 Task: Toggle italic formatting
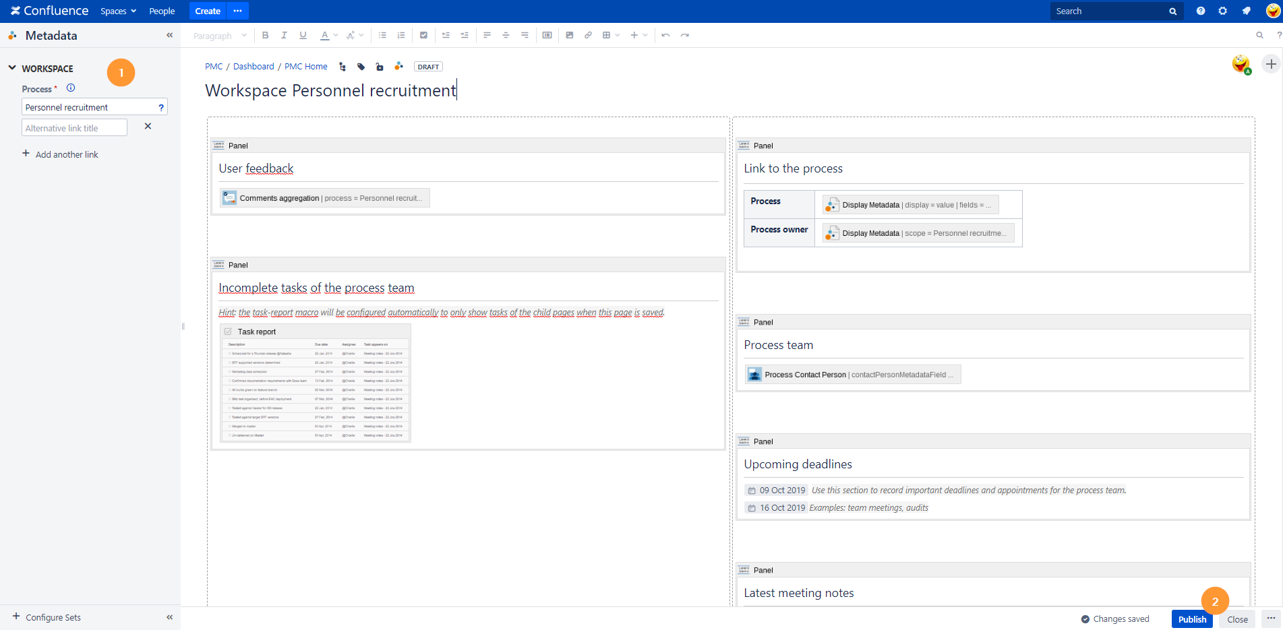[x=284, y=35]
